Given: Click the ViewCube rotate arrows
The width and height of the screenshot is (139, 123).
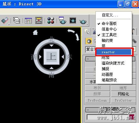Looking at the screenshot, I should click(74, 35).
